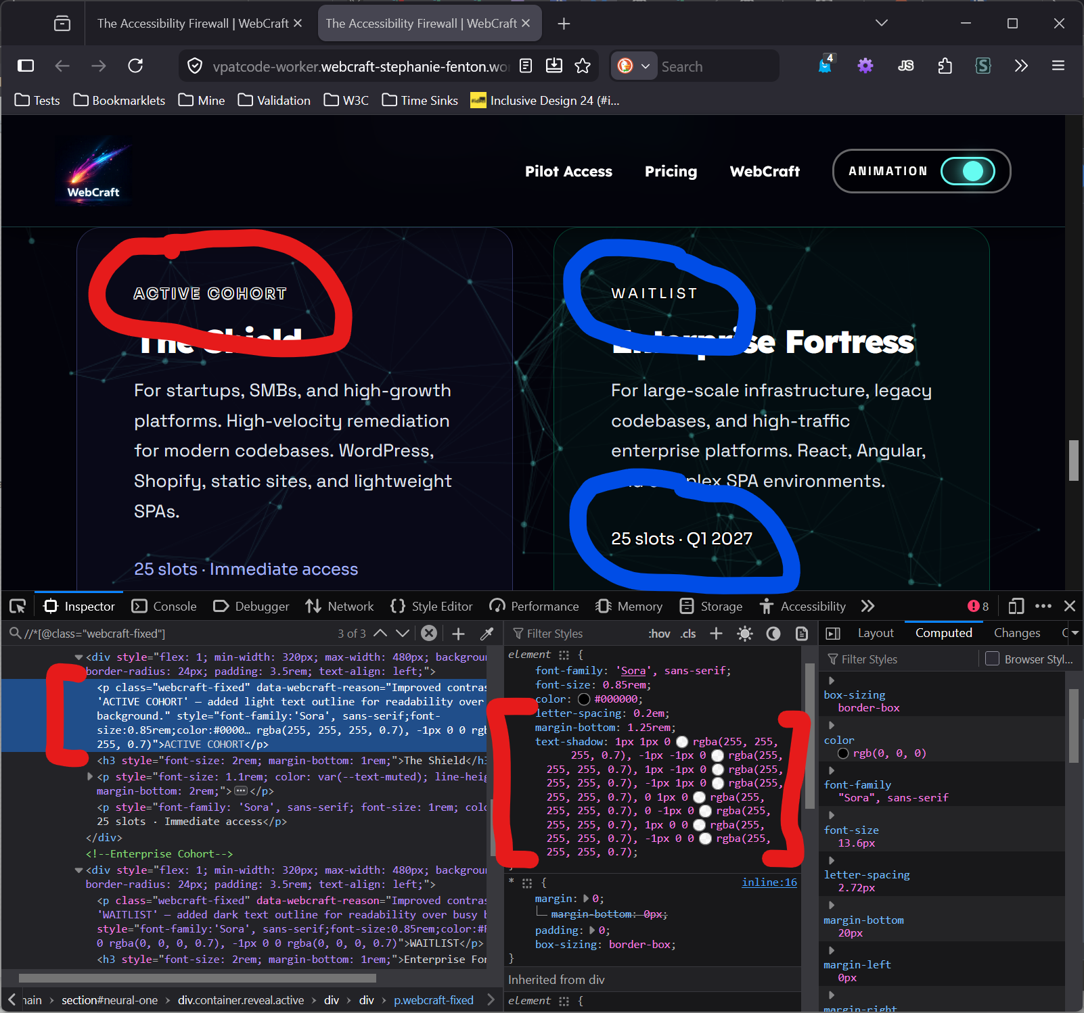Click the WebCraft logo
The image size is (1084, 1013).
tap(93, 170)
